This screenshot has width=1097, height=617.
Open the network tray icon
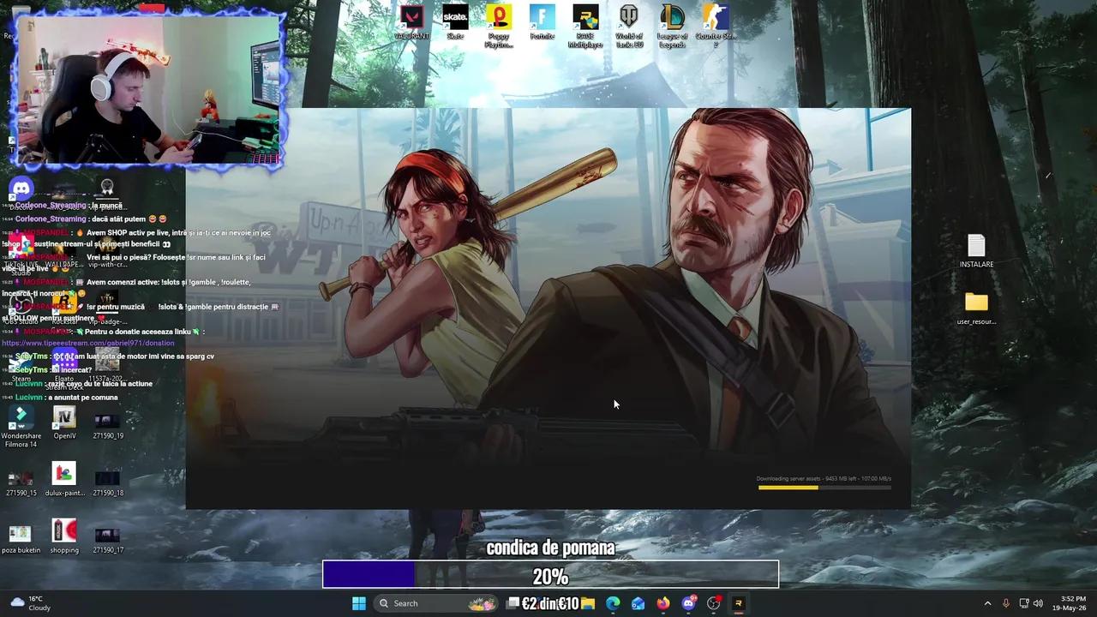1024,603
